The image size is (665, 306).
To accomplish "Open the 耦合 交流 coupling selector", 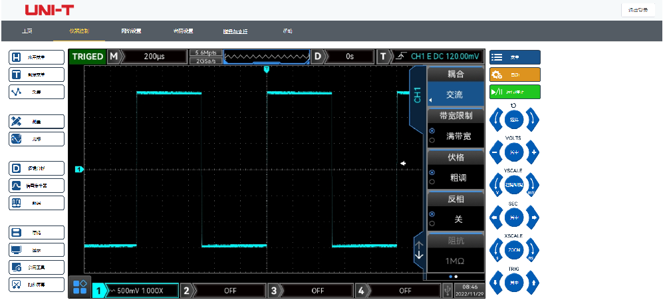I will [x=455, y=94].
